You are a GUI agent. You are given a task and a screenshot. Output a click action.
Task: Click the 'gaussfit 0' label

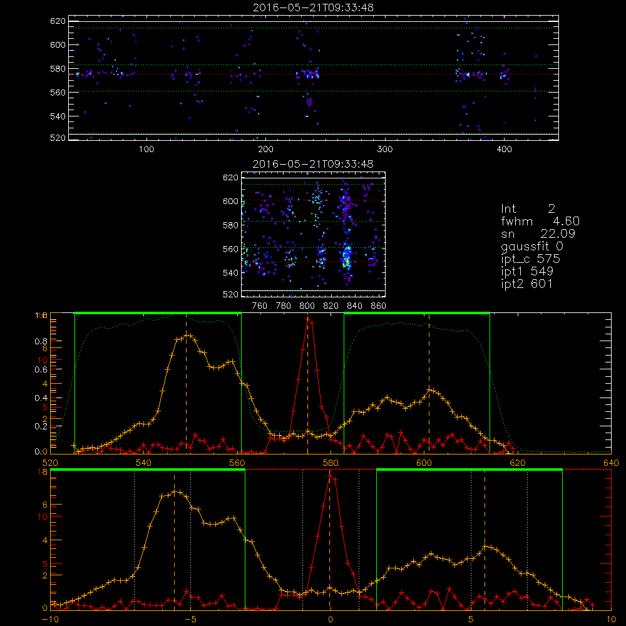tap(531, 247)
